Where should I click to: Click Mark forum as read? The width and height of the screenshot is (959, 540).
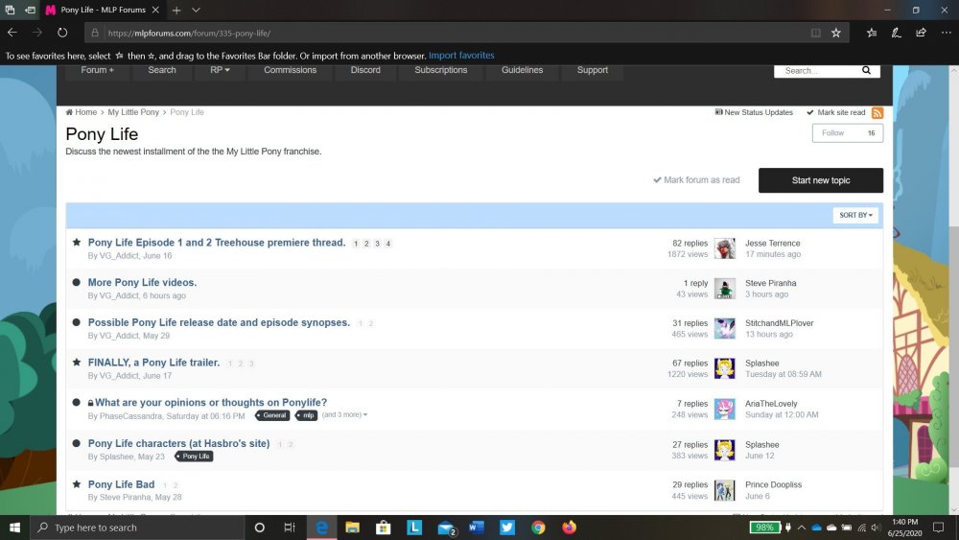pos(696,179)
